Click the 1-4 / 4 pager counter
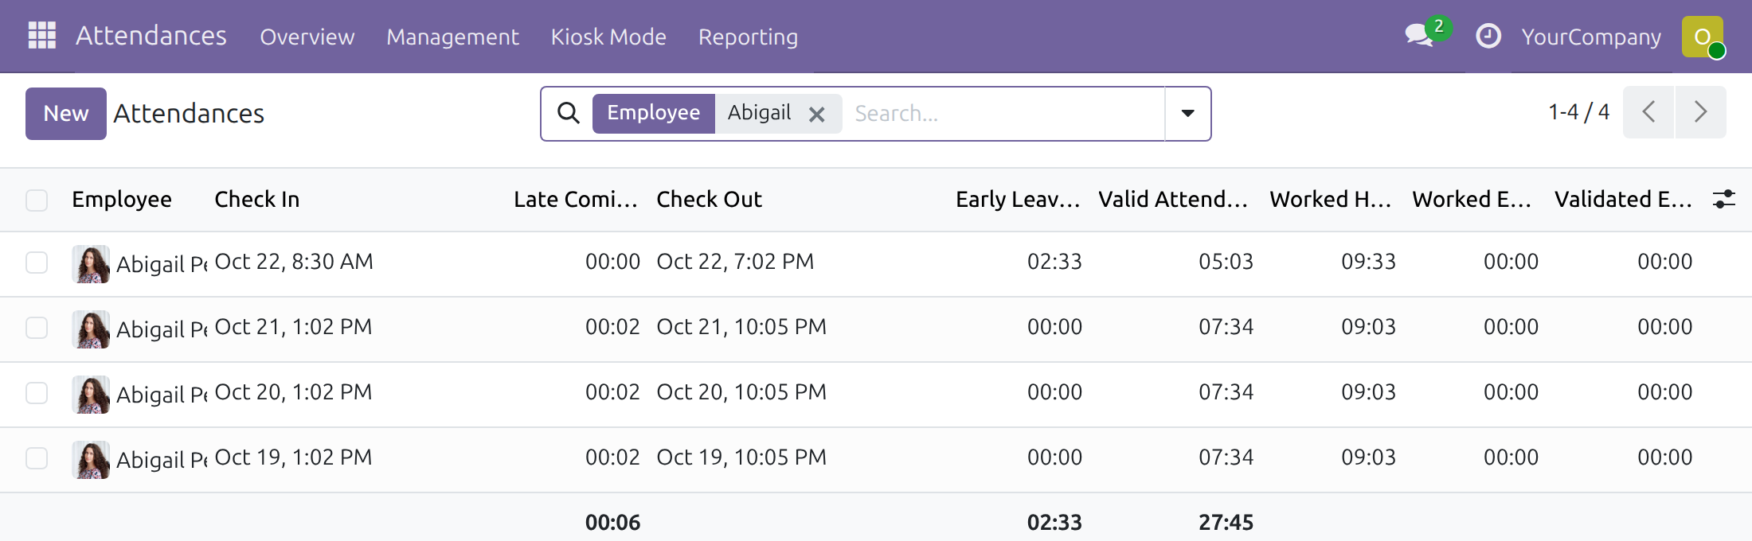Viewport: 1752px width, 541px height. 1578,112
